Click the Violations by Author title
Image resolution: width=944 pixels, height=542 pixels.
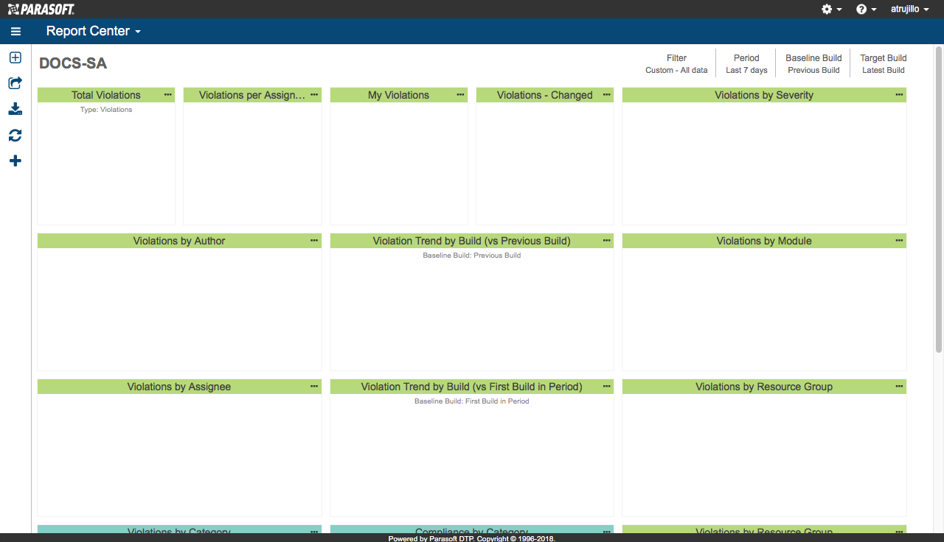[x=179, y=241]
